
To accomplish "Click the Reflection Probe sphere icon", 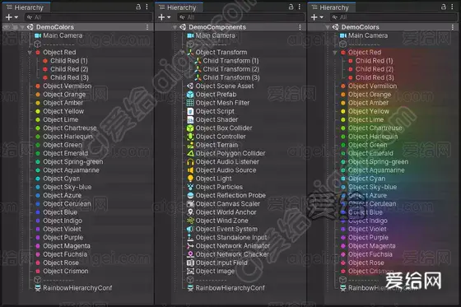I will click(x=190, y=196).
